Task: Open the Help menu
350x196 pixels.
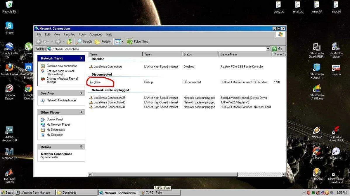Action: coord(109,34)
